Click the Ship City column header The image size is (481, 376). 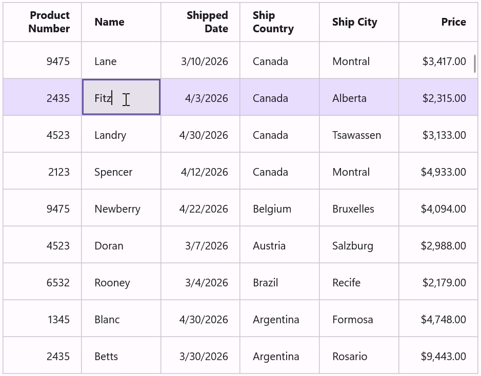click(x=359, y=22)
